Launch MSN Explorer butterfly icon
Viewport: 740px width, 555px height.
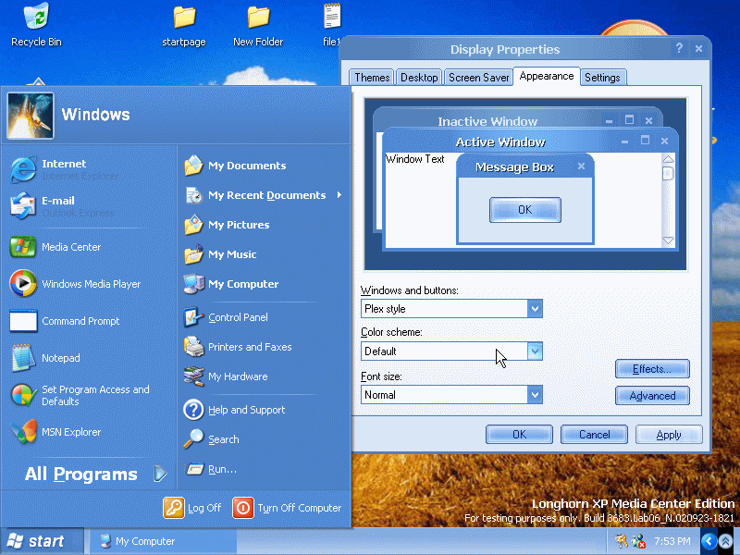coord(22,432)
